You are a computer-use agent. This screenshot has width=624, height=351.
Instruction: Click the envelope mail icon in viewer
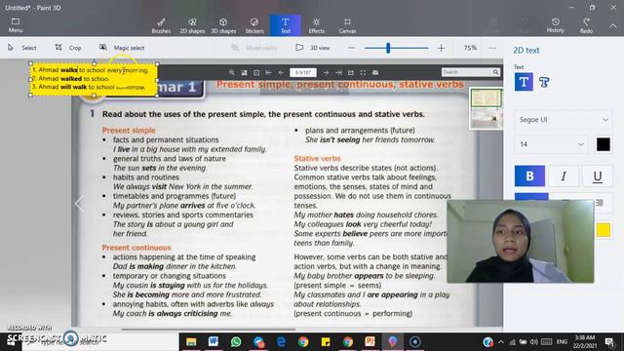[375, 72]
